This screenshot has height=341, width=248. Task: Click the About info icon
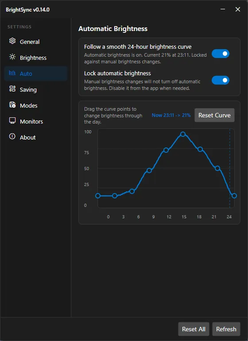coord(12,136)
